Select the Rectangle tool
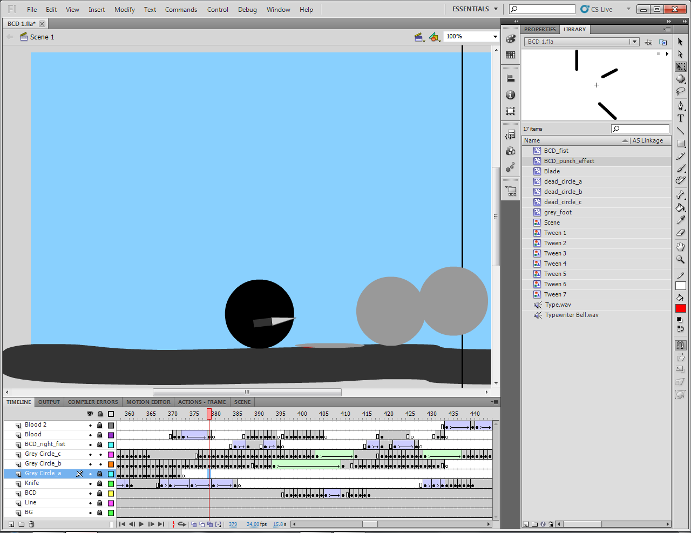Image resolution: width=691 pixels, height=533 pixels. point(680,143)
